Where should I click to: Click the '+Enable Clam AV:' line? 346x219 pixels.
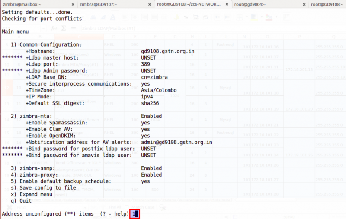49,129
